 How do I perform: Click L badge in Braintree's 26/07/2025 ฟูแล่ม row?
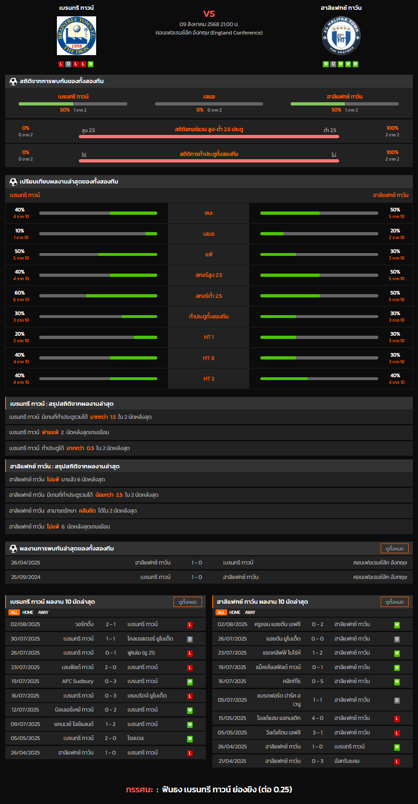tap(190, 653)
